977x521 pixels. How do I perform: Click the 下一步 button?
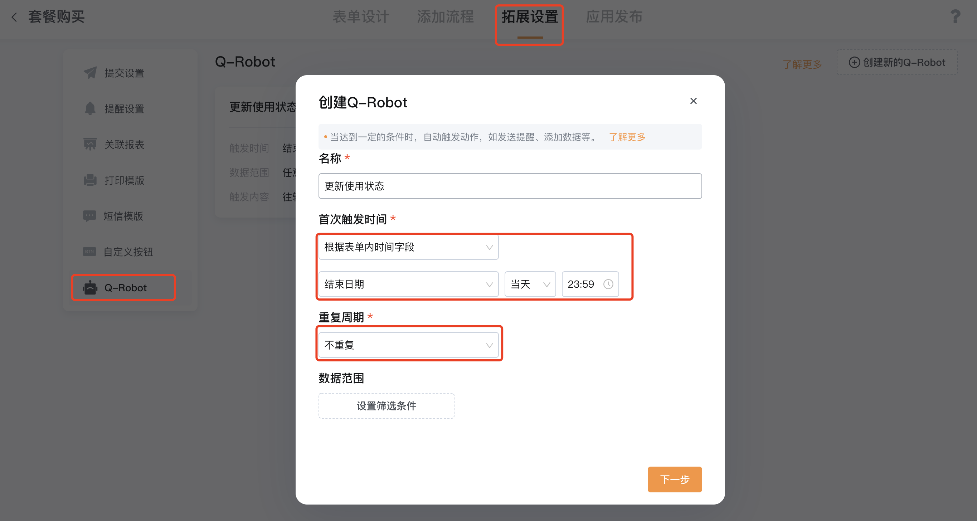tap(675, 479)
